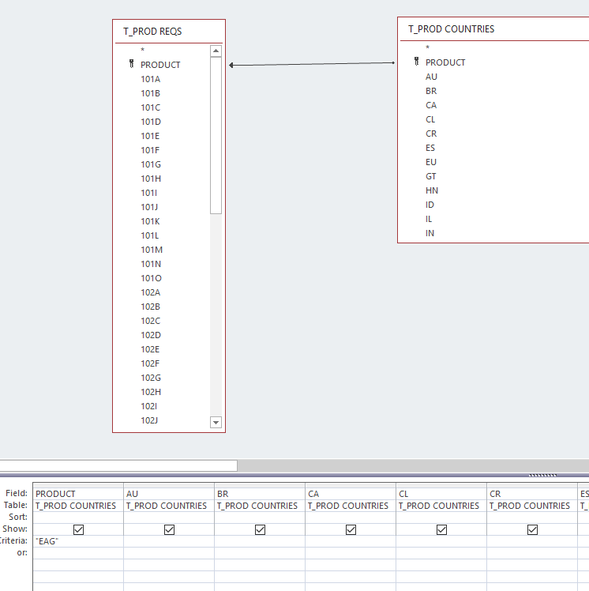Select asterisk field in T_PROD COUNTRIES
Screen dimensions: 589x591
(x=427, y=48)
